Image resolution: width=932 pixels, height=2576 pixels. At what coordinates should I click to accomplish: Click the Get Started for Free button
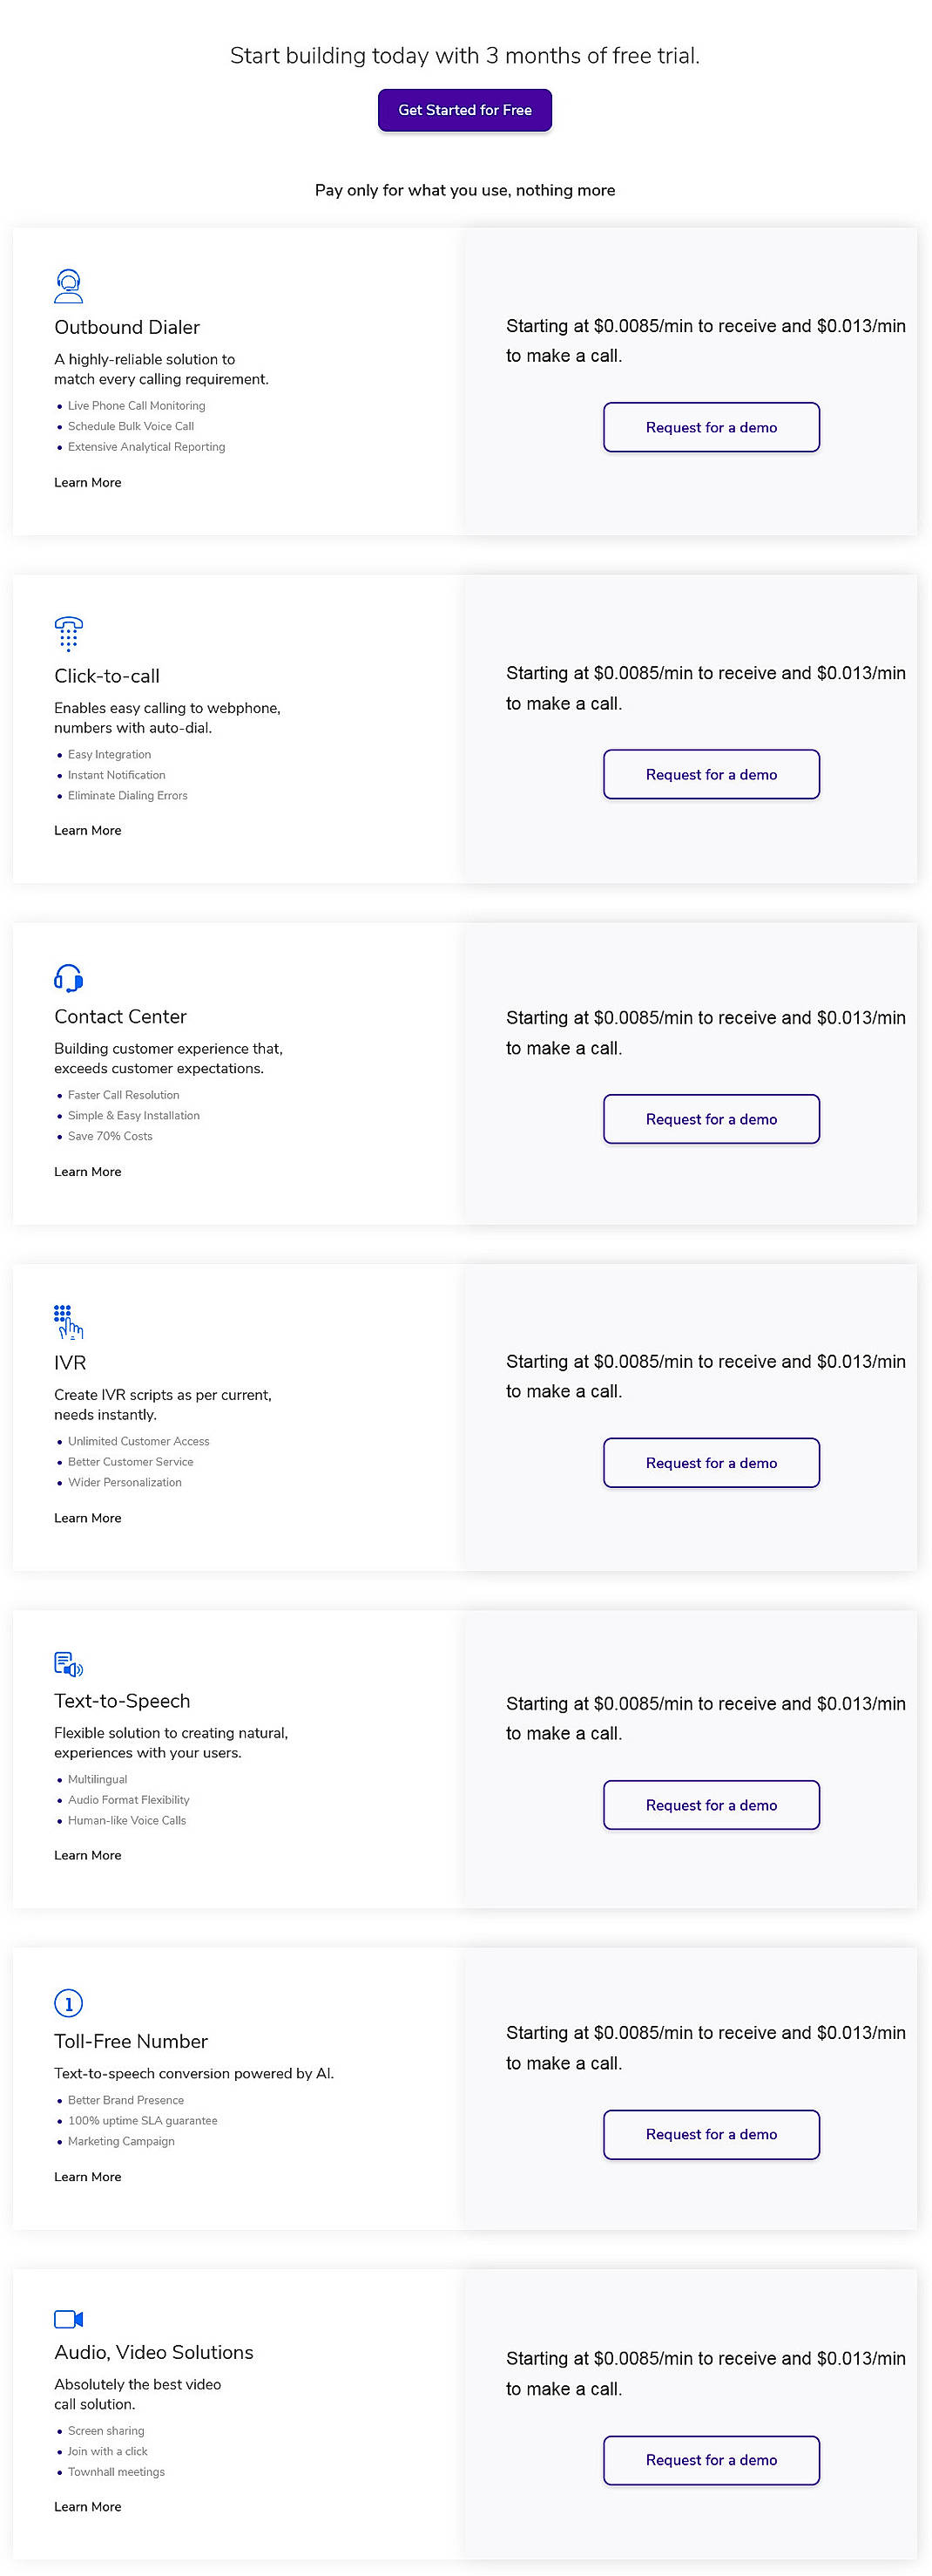pos(464,110)
